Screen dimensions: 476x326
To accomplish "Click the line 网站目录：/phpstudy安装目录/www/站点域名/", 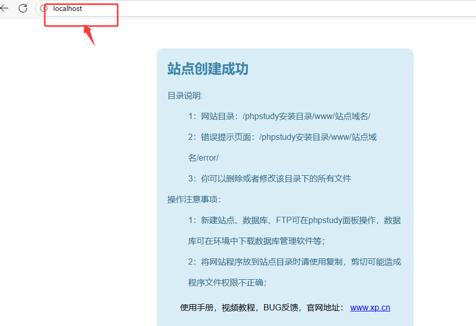I will 279,116.
